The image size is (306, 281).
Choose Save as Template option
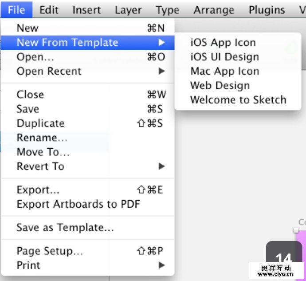point(65,228)
